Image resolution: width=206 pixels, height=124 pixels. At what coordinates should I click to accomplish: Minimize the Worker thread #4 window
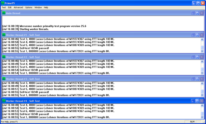(193, 101)
